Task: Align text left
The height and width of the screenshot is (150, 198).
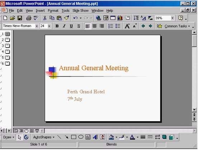Action: [x=88, y=26]
